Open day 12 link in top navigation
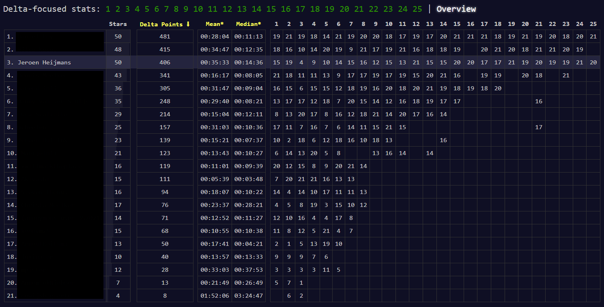This screenshot has height=307, width=604. 227,9
